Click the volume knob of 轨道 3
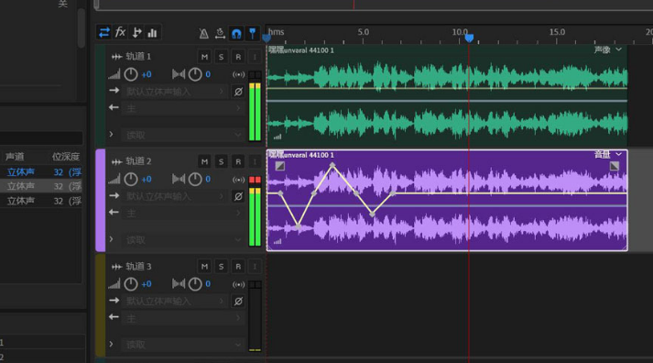 pos(131,284)
